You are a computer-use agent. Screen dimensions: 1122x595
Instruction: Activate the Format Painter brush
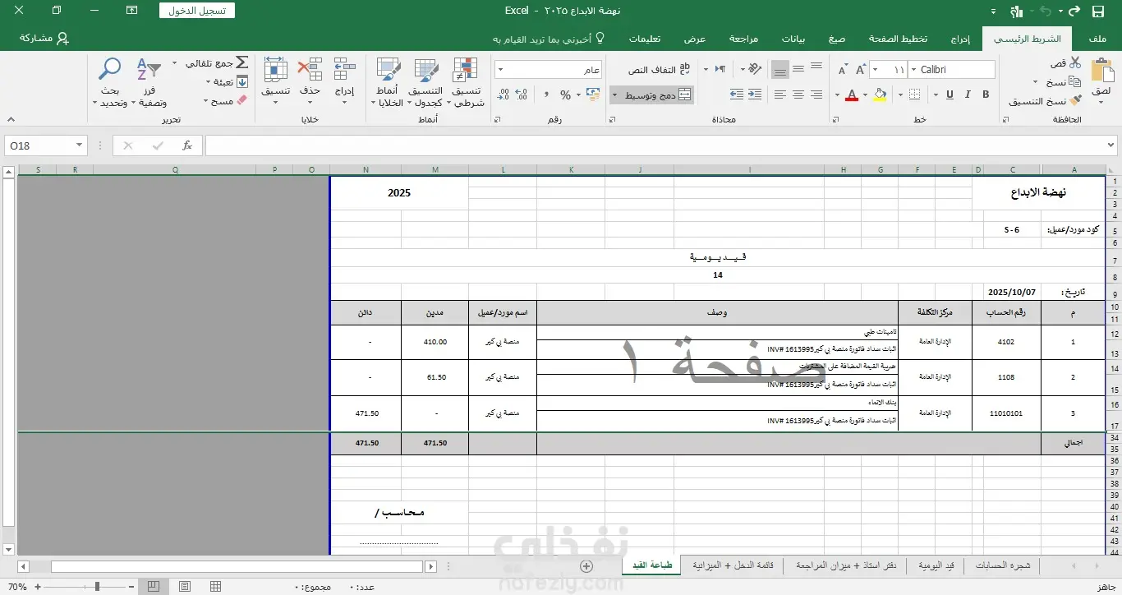(x=1076, y=101)
